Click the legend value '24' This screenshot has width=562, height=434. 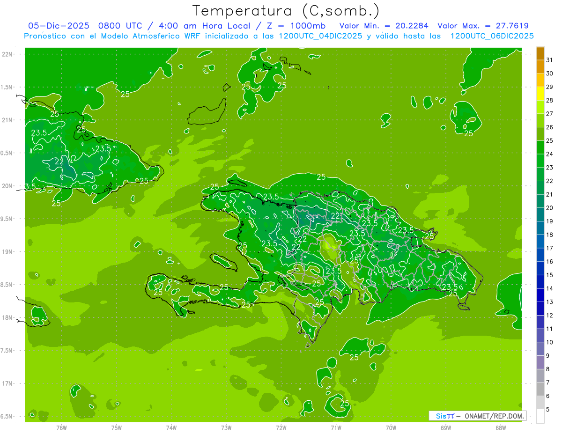click(550, 154)
